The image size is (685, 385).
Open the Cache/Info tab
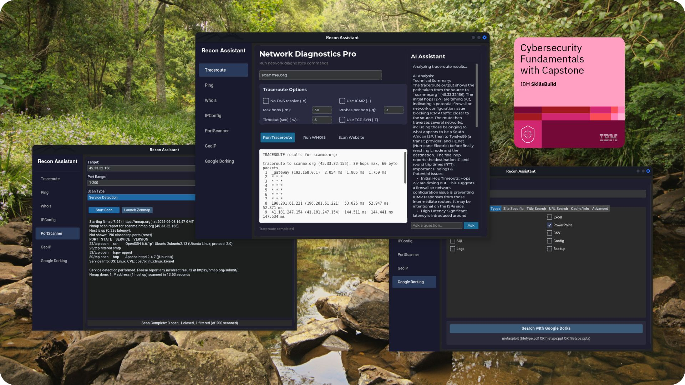tap(580, 209)
